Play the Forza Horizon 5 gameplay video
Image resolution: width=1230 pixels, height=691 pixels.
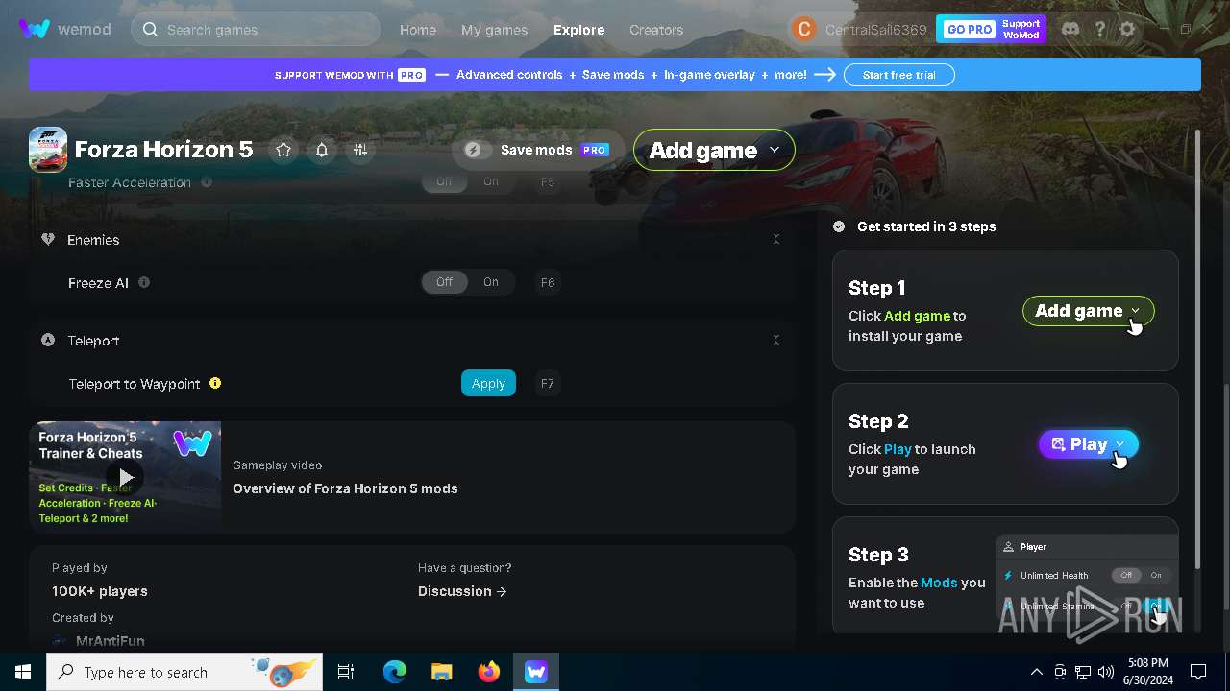tap(125, 477)
